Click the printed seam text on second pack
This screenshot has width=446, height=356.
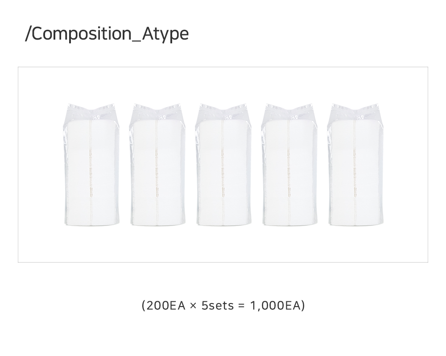tap(157, 173)
